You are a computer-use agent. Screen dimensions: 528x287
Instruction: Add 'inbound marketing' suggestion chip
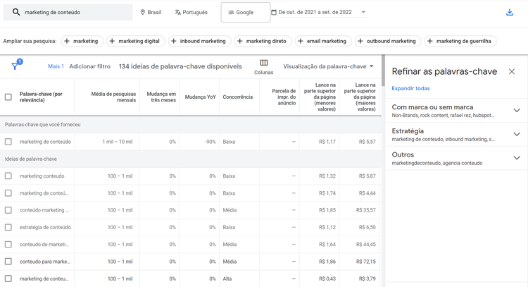coord(199,41)
